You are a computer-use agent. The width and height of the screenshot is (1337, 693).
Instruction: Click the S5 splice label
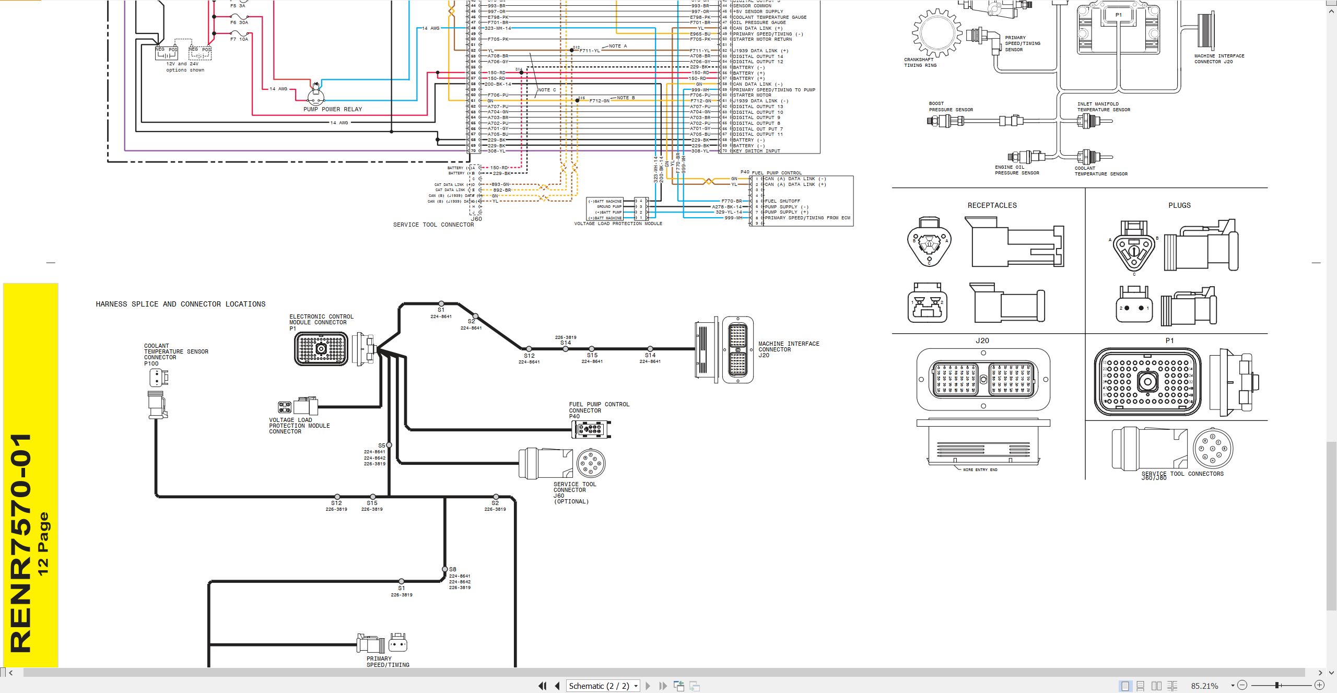pos(382,445)
